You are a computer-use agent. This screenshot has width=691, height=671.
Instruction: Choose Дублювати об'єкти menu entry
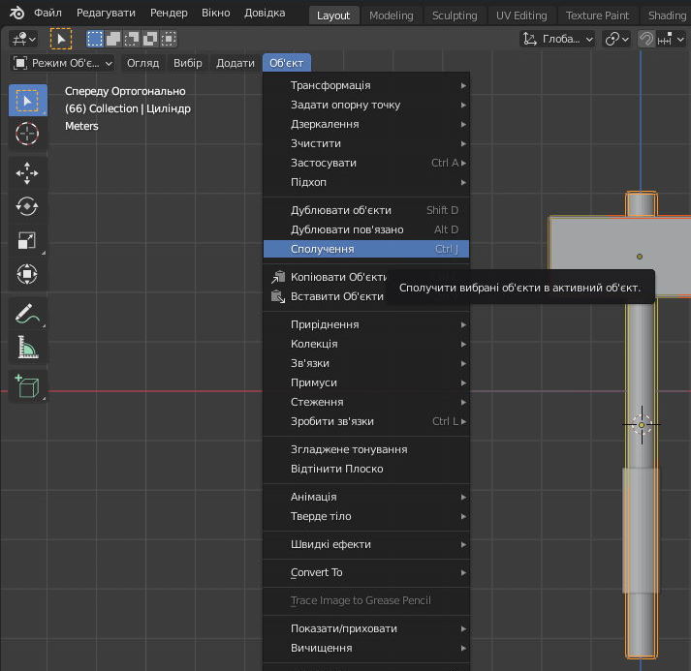(x=366, y=210)
